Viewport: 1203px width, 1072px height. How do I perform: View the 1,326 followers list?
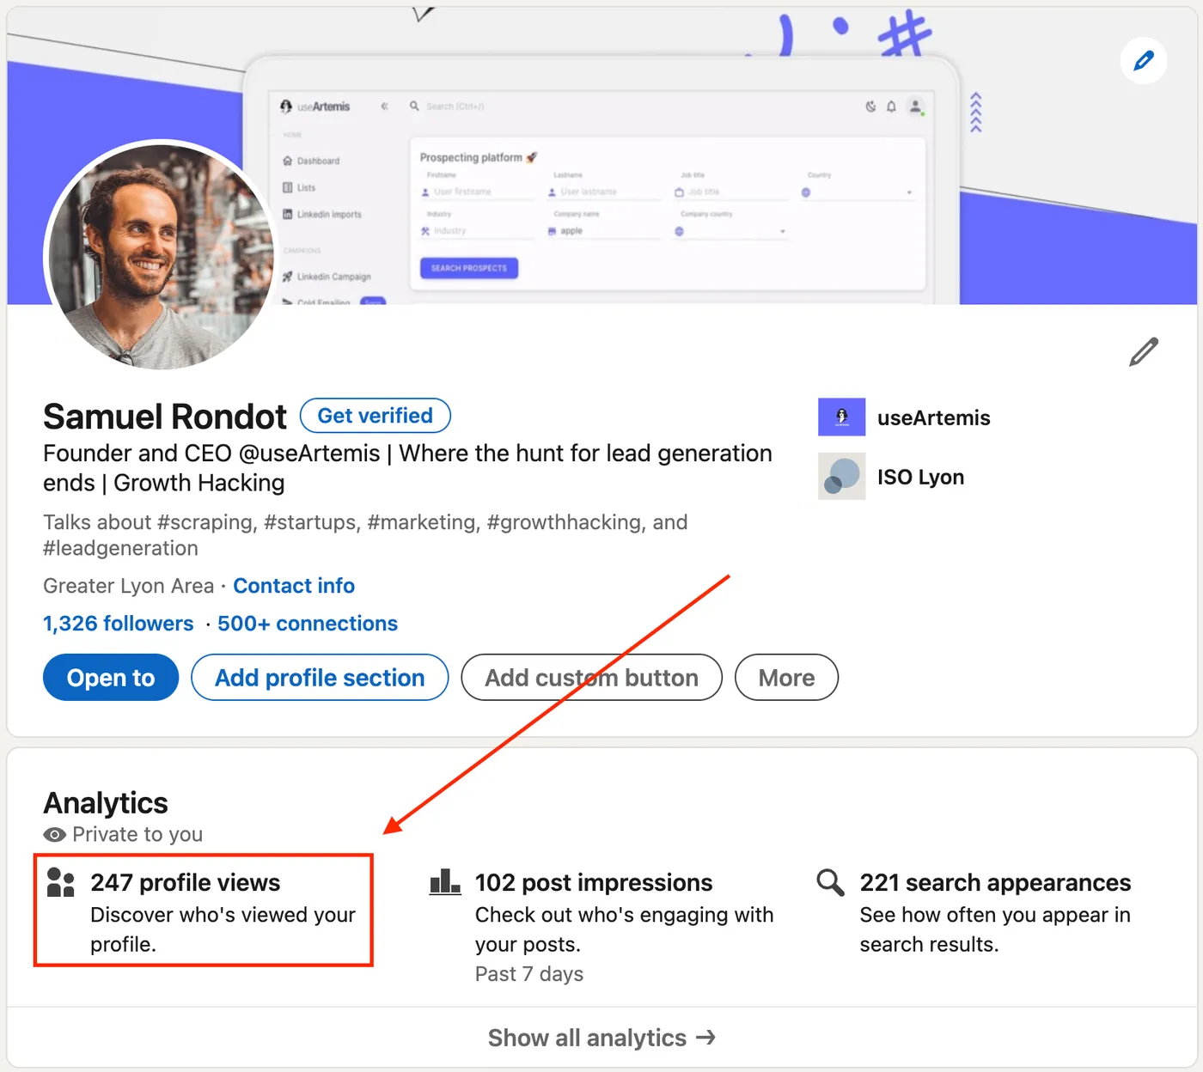pyautogui.click(x=119, y=624)
